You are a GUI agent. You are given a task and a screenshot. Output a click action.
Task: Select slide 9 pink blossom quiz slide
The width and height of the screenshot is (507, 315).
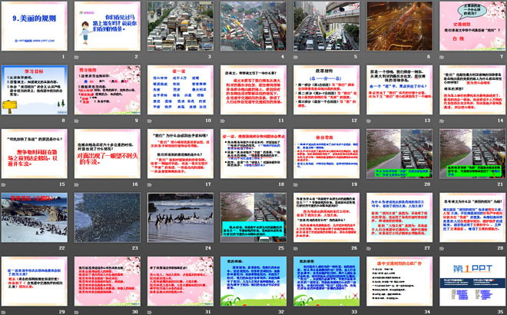[x=108, y=90]
